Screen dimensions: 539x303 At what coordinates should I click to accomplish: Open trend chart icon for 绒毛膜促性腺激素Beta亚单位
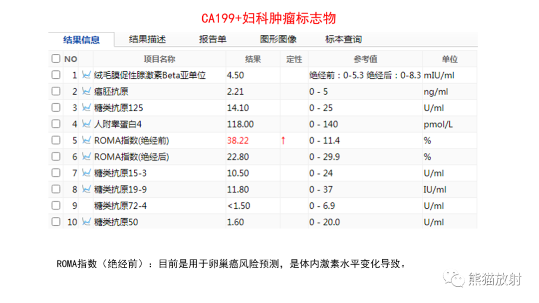coord(86,75)
